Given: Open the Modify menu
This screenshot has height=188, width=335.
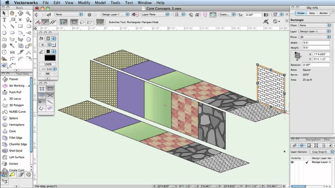Looking at the screenshot, I should (84, 3).
